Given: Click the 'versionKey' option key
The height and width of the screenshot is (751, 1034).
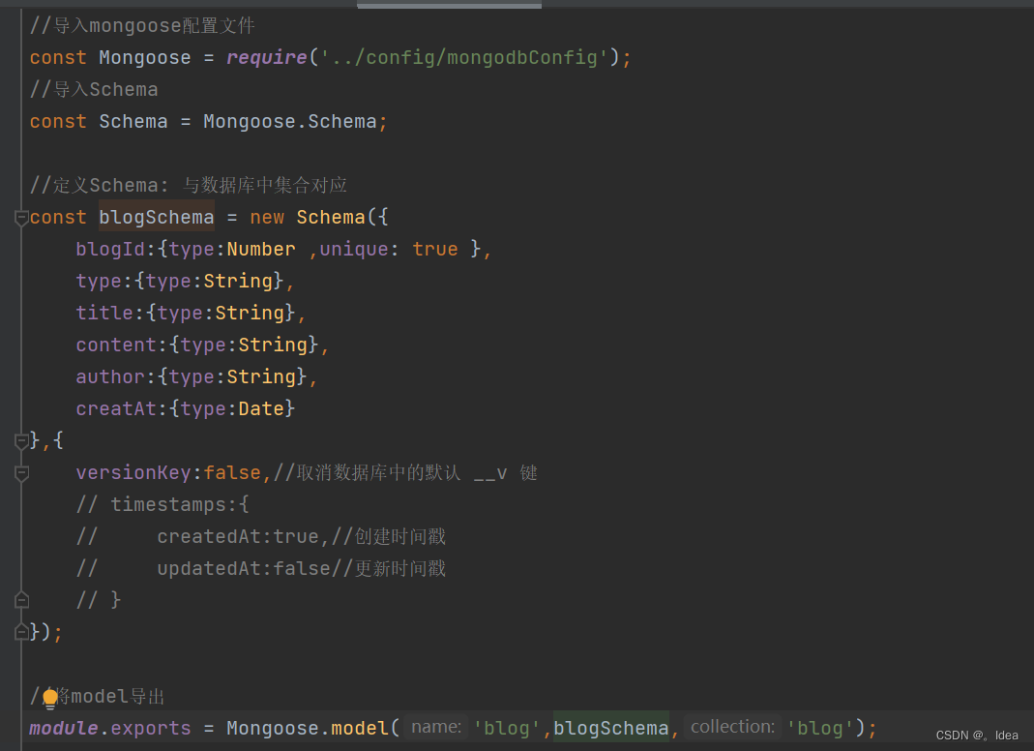Looking at the screenshot, I should click(x=133, y=473).
